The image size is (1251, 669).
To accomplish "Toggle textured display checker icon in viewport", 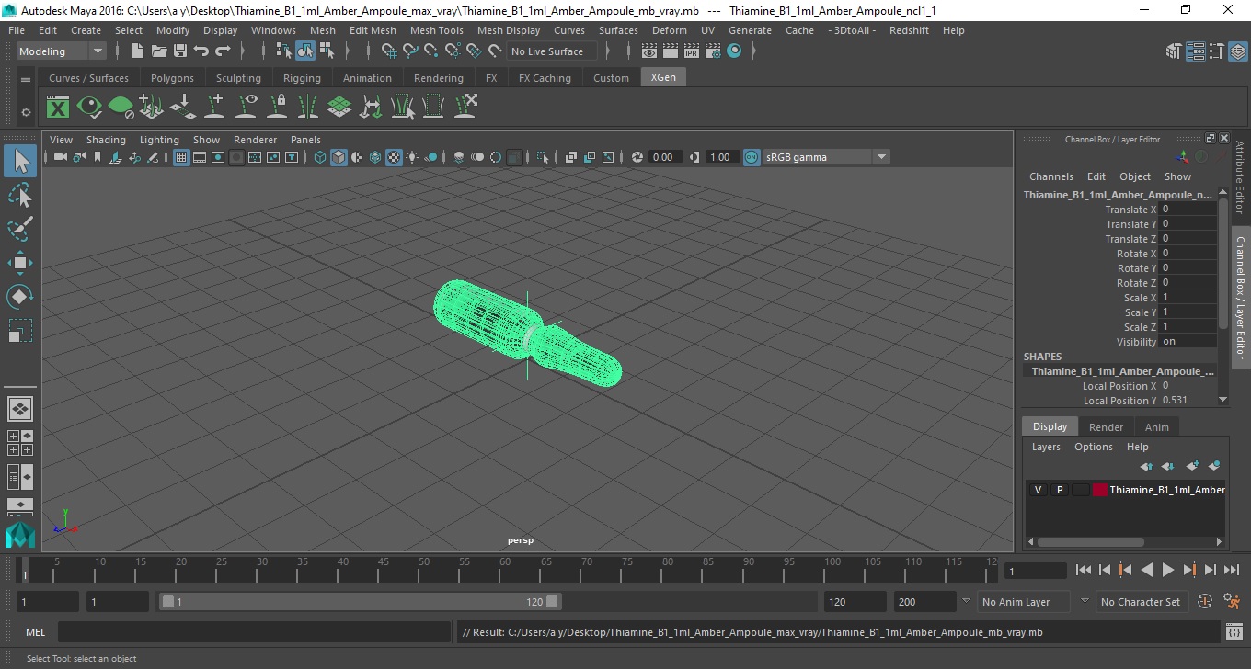I will (394, 157).
